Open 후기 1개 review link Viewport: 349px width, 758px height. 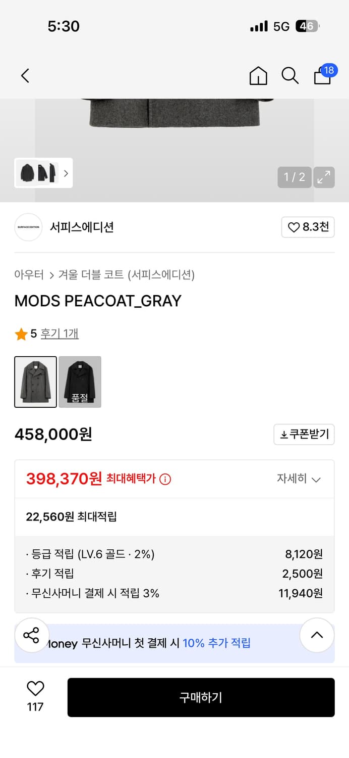coord(59,334)
